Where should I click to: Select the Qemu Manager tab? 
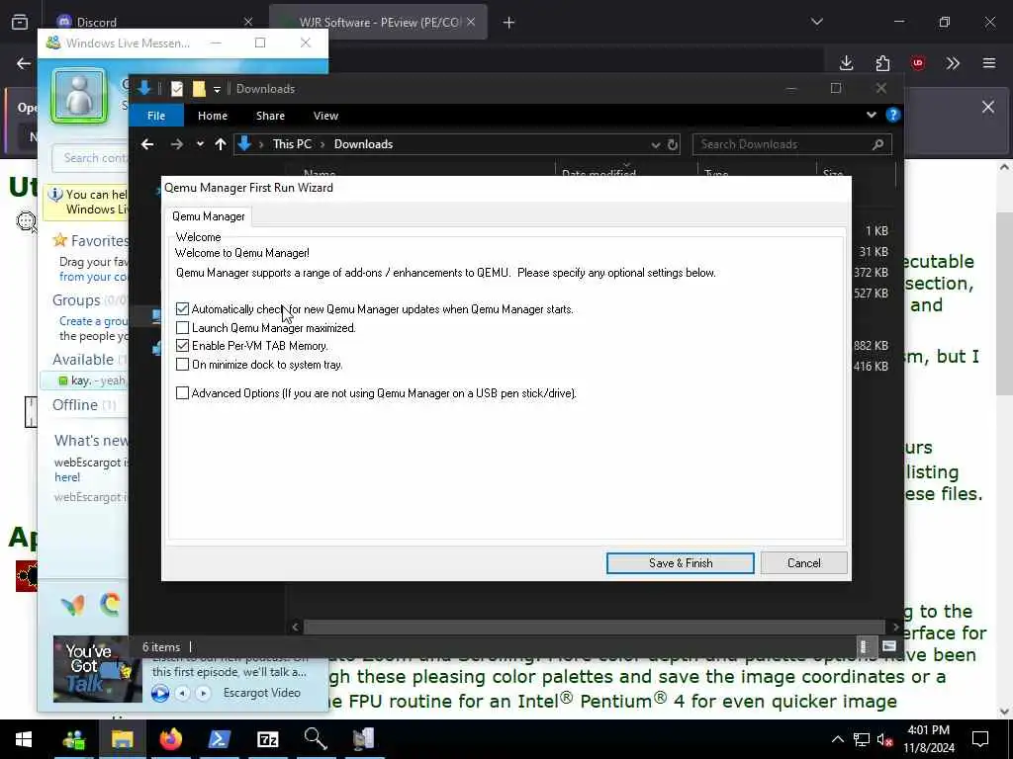pyautogui.click(x=208, y=216)
